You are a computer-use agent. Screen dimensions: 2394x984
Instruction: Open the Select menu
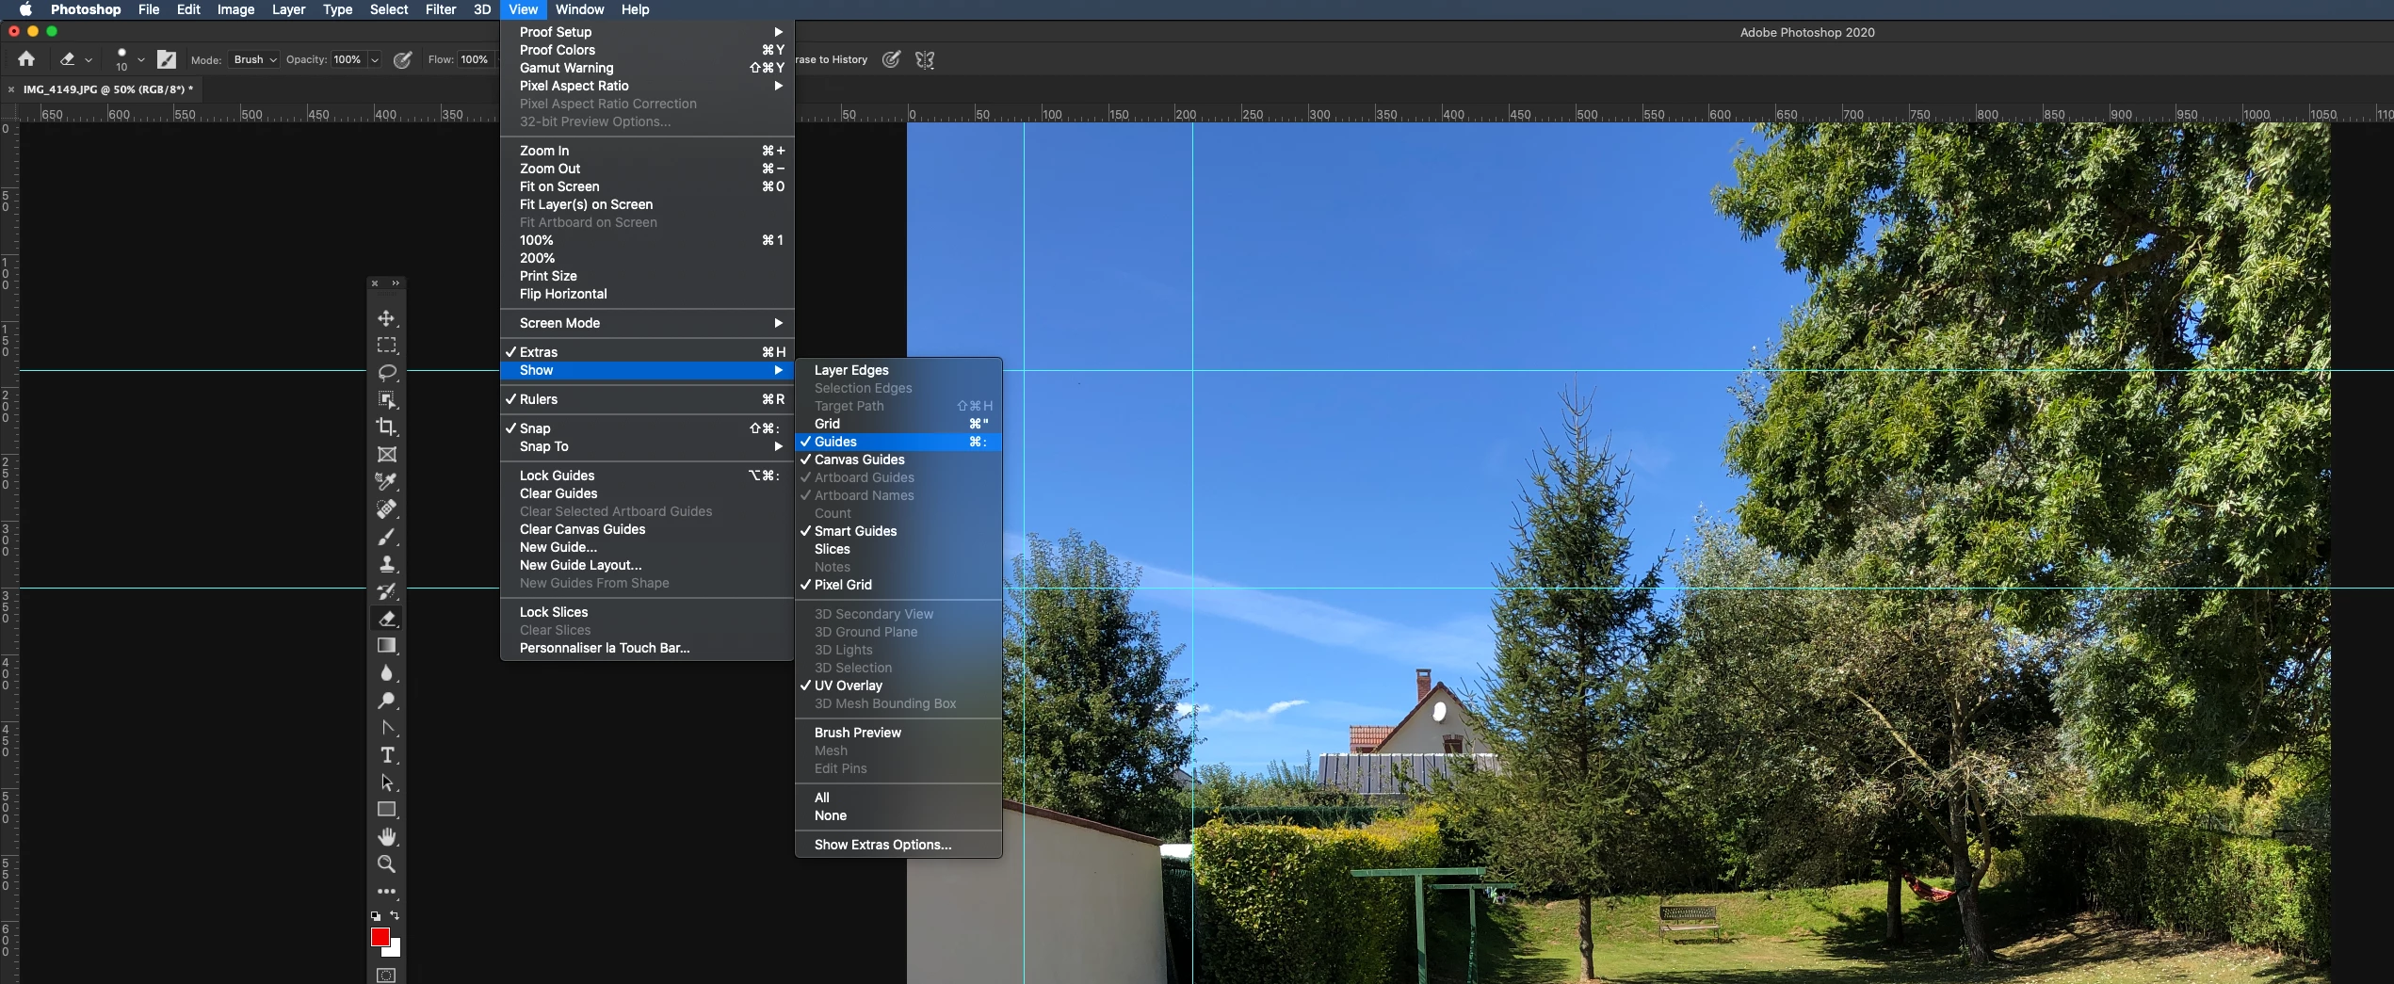click(x=388, y=9)
